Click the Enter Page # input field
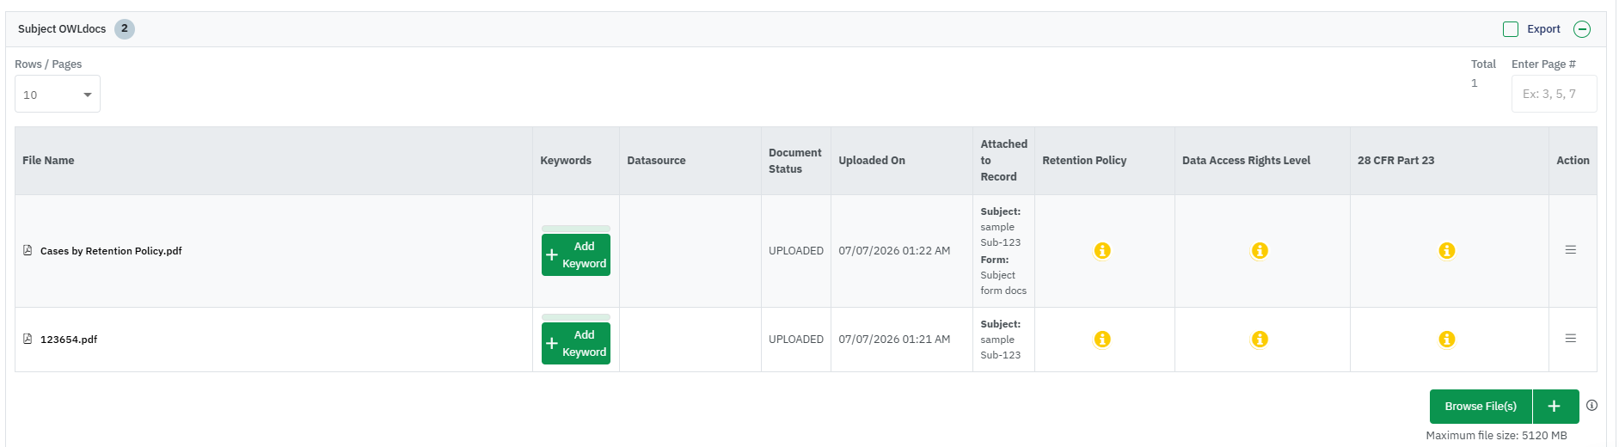Screen dimensions: 1619x447 coord(1554,94)
